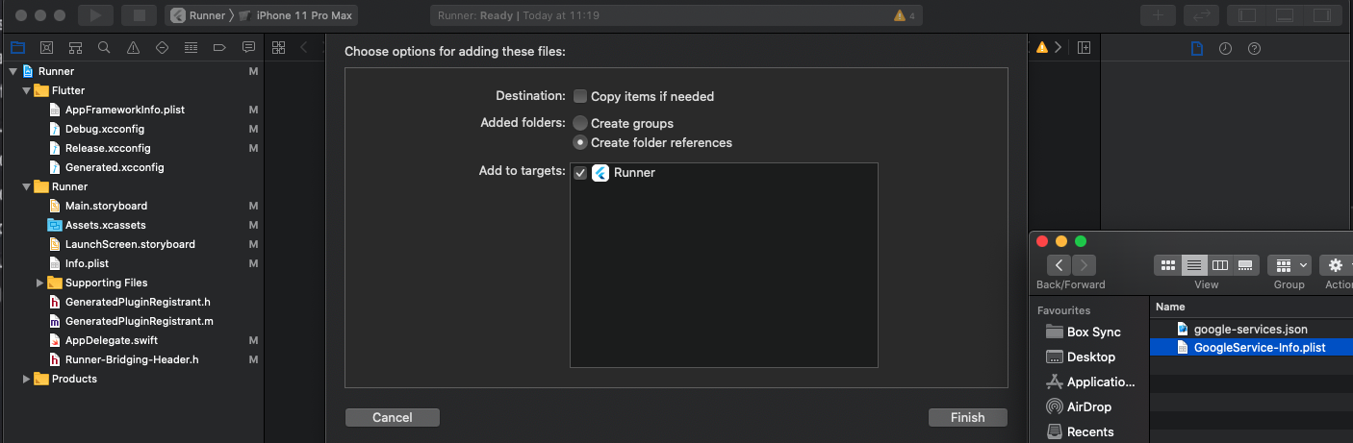Select the Quick Help inspector icon
The height and width of the screenshot is (443, 1353).
tap(1254, 48)
